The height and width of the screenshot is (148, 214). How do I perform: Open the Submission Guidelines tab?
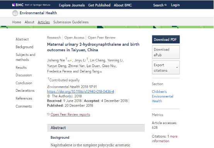[x=71, y=22]
